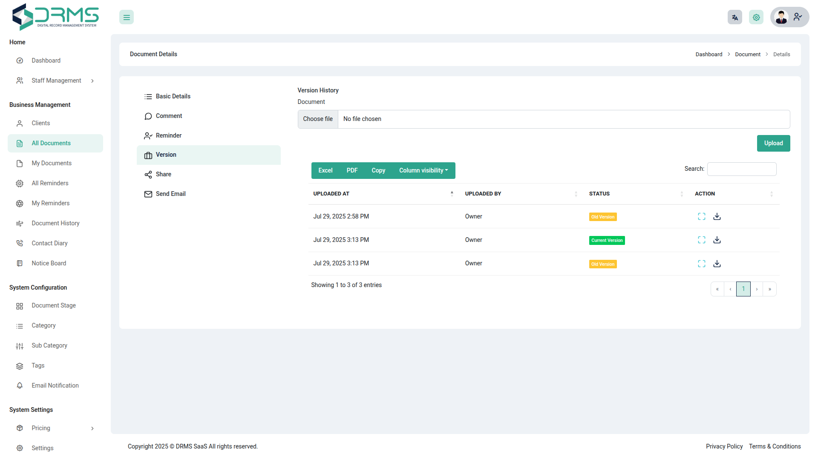The width and height of the screenshot is (818, 460).
Task: Open the user profile avatar menu
Action: coord(789,17)
